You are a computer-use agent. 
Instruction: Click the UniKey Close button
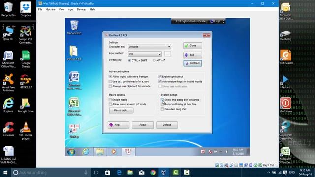[192, 46]
